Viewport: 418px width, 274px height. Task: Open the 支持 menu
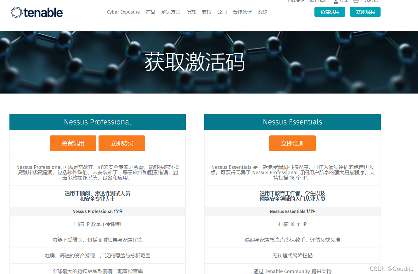point(206,12)
